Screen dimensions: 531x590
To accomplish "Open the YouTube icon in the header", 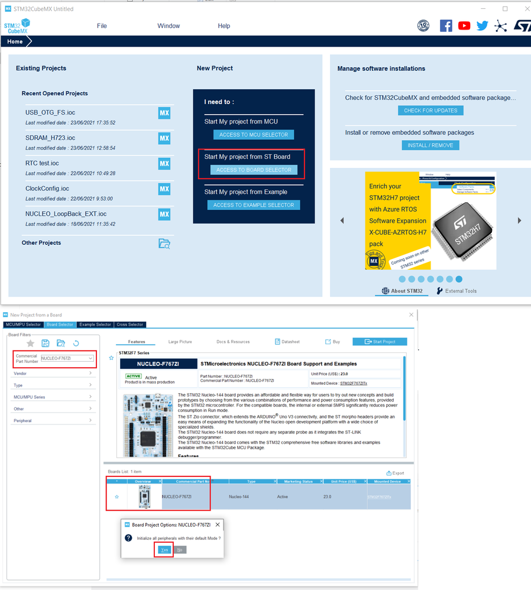I will [464, 25].
